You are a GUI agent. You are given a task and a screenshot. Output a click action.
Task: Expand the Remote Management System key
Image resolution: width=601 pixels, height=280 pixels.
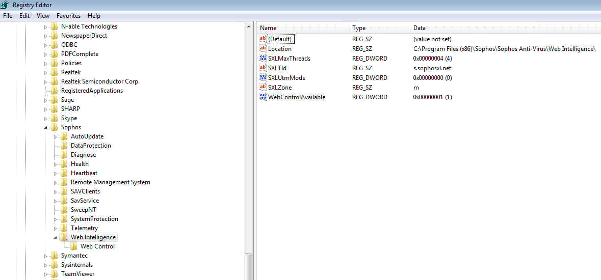55,183
